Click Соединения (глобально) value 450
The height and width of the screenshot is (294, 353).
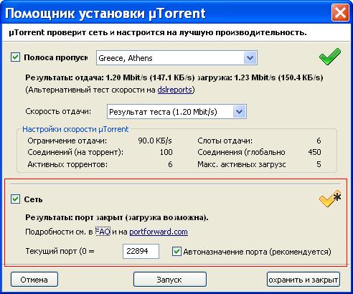click(x=314, y=152)
